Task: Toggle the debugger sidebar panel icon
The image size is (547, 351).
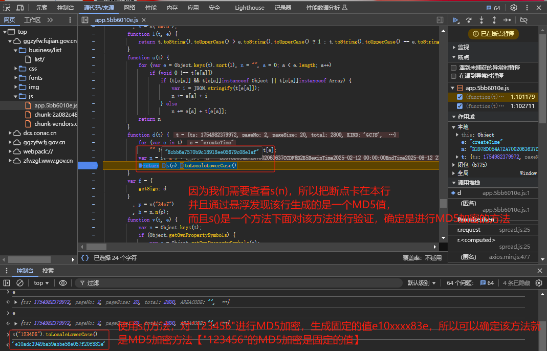Action: pyautogui.click(x=440, y=20)
